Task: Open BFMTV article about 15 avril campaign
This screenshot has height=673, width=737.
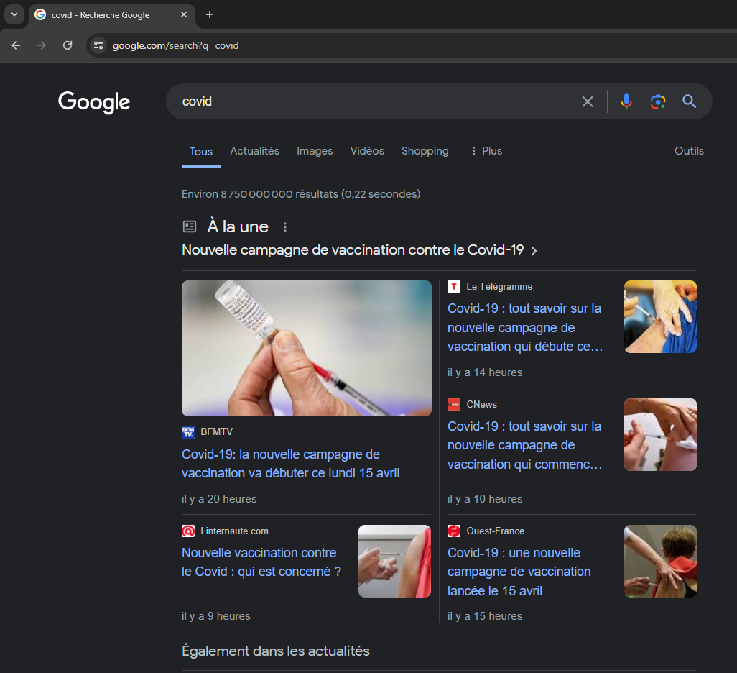Action: click(290, 464)
